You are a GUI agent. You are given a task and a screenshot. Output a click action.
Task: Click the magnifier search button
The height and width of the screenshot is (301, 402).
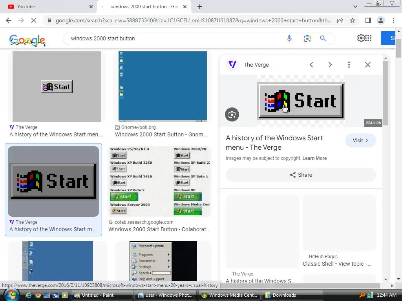323,38
